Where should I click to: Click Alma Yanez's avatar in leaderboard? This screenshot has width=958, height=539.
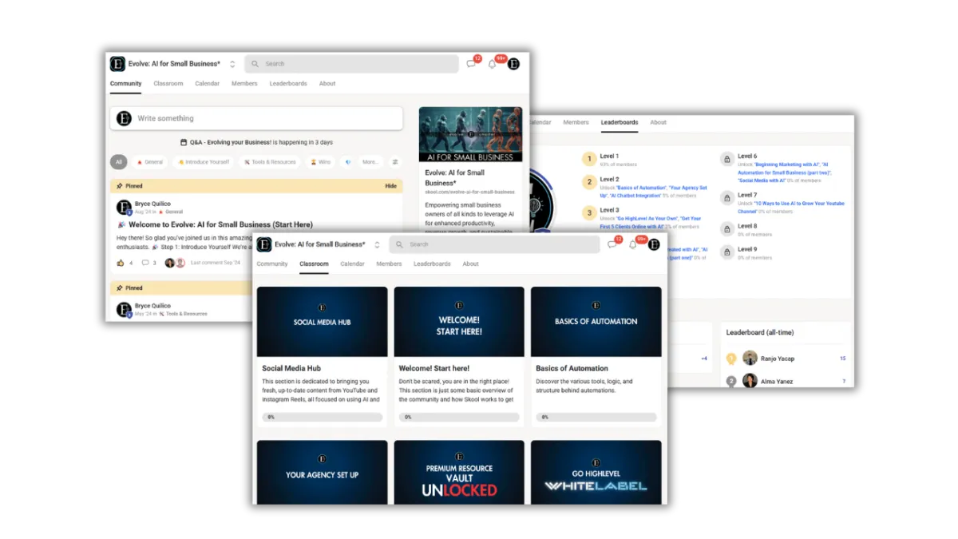(750, 381)
